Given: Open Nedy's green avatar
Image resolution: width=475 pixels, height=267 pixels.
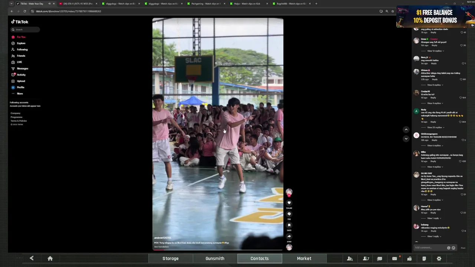Looking at the screenshot, I should coord(416,111).
